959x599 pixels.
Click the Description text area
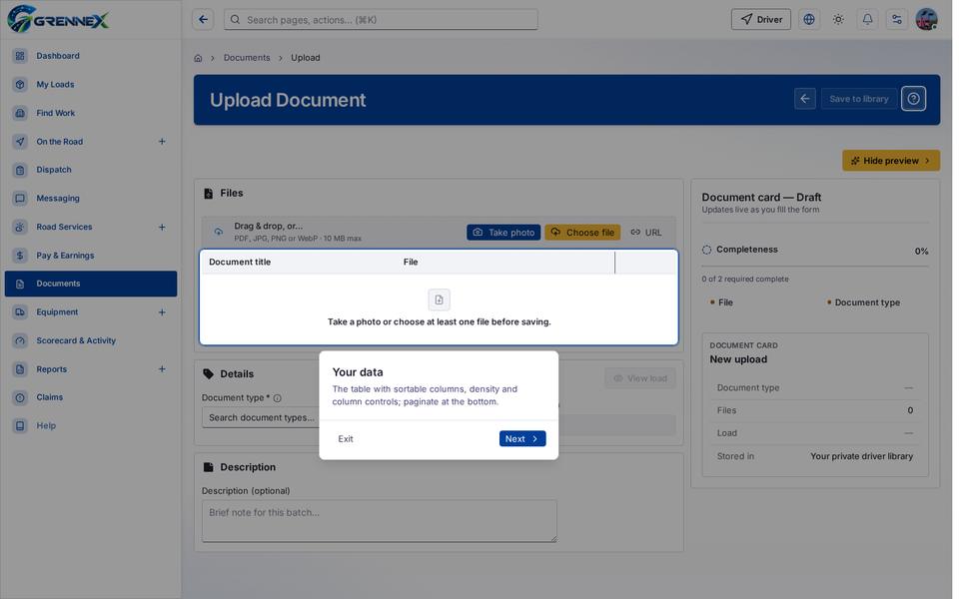click(380, 521)
